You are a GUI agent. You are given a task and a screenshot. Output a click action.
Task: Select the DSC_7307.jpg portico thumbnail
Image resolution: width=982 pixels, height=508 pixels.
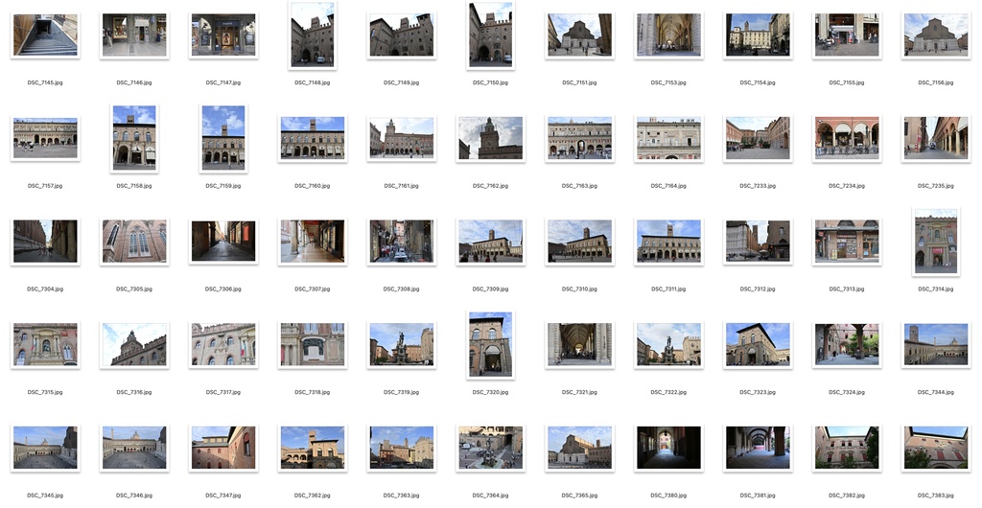pyautogui.click(x=313, y=242)
